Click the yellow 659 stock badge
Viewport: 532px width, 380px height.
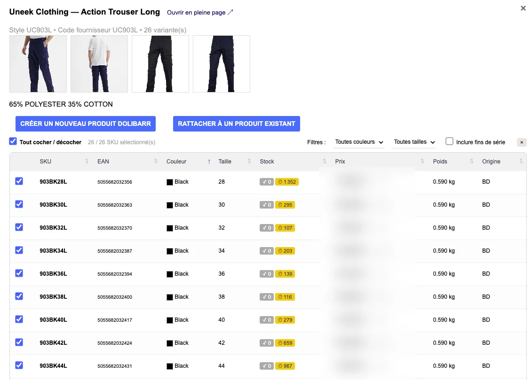[x=285, y=343]
